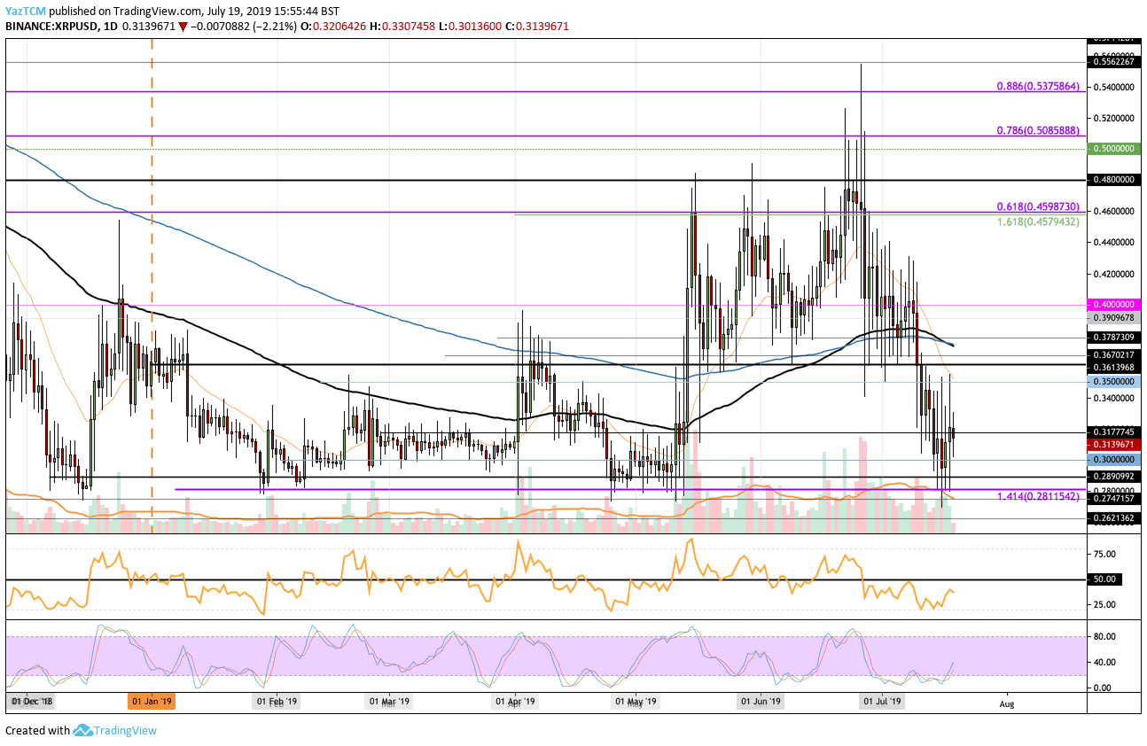This screenshot has width=1147, height=746.
Task: Click the 0.2747157 price label
Action: (1112, 499)
